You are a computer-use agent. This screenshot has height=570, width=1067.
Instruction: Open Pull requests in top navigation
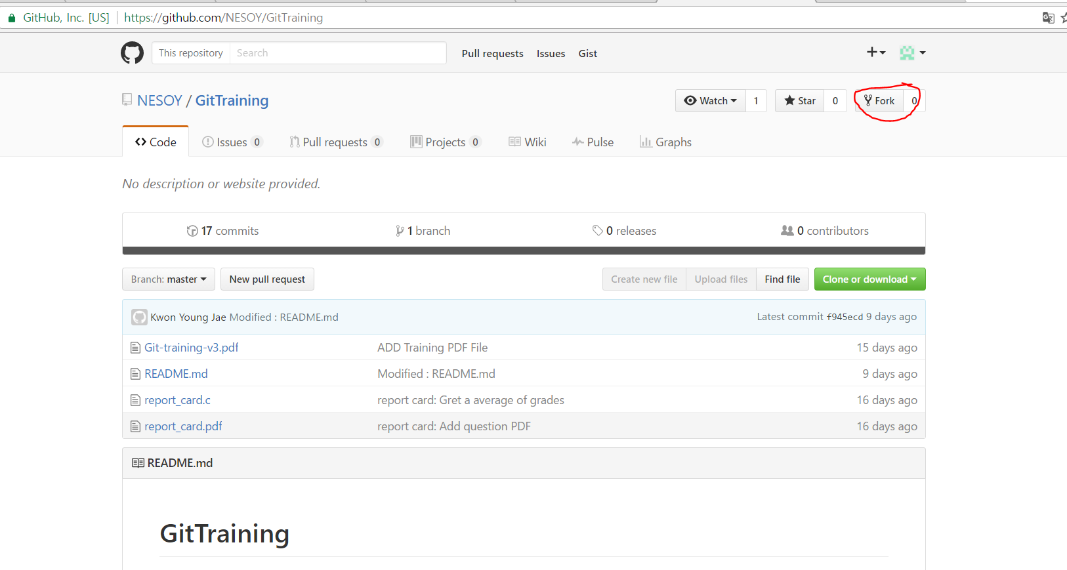[x=493, y=53]
